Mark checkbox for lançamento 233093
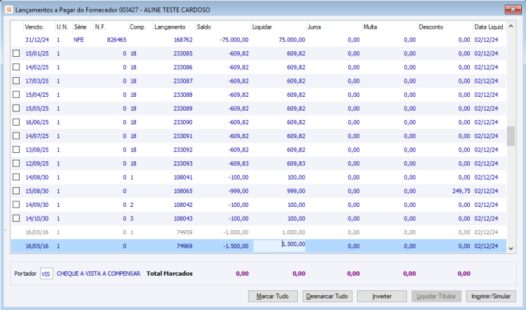Viewport: 526px width, 310px height. (x=16, y=163)
